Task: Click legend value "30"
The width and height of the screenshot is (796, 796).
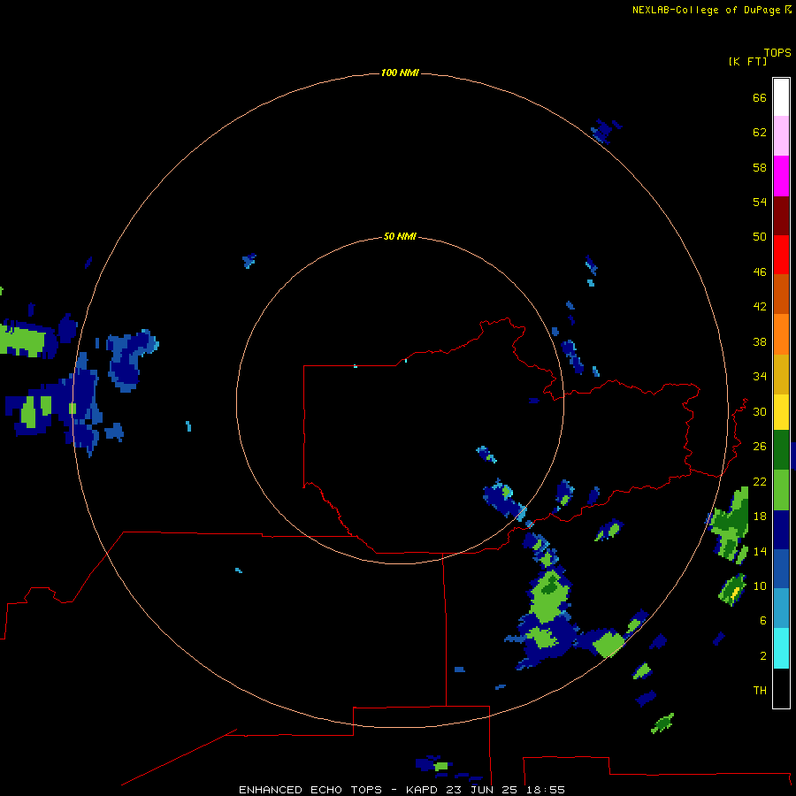Action: (760, 411)
